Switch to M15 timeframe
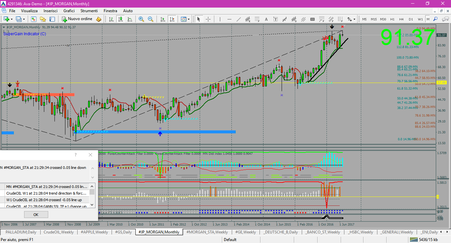 (374, 19)
